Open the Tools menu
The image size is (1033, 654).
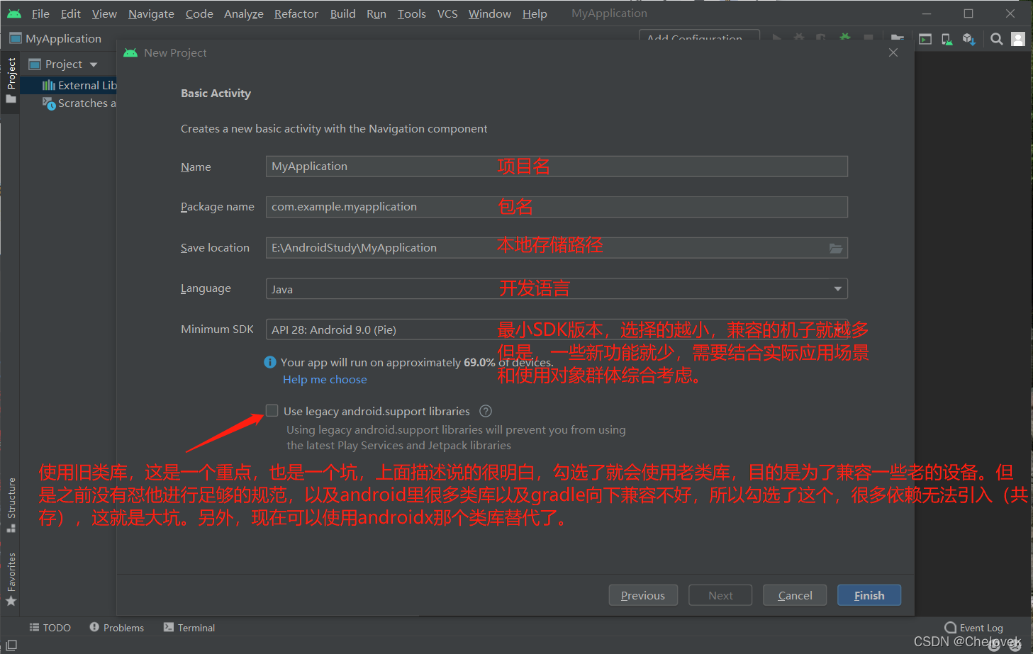(x=412, y=13)
